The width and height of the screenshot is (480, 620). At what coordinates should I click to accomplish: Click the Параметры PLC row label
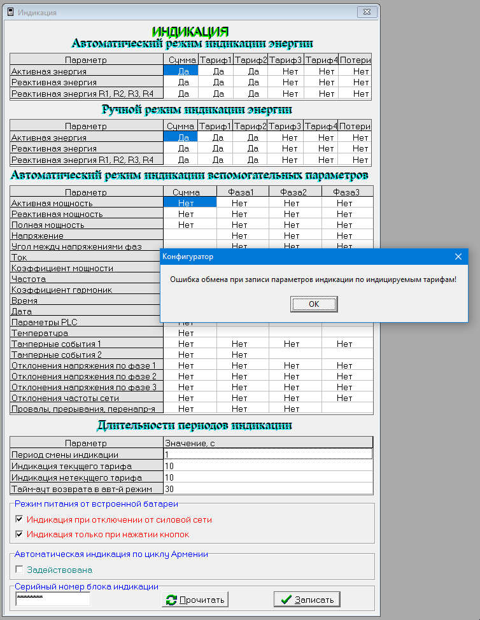coord(85,322)
